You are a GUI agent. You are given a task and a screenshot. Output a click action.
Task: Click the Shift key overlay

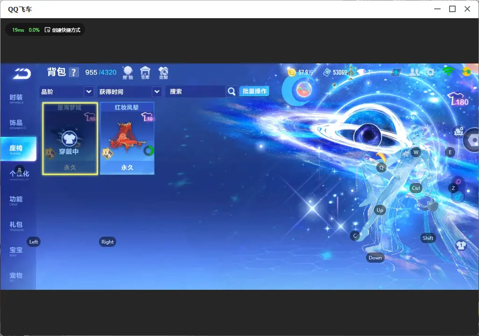pyautogui.click(x=428, y=238)
